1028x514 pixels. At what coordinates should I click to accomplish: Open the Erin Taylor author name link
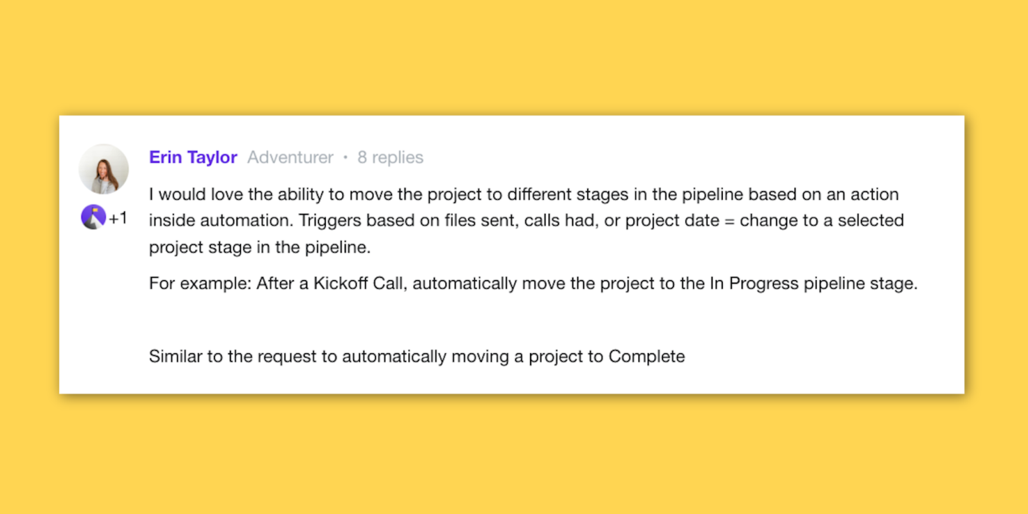point(193,157)
